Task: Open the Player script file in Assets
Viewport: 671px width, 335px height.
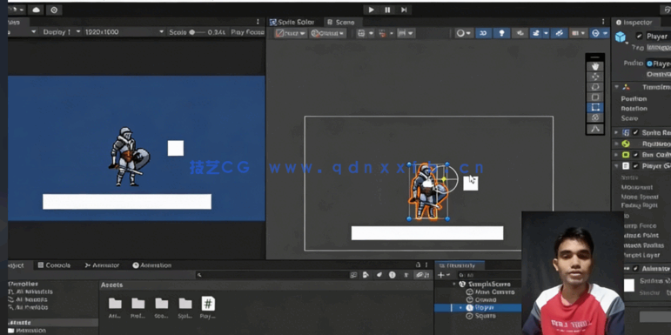Action: (x=208, y=308)
